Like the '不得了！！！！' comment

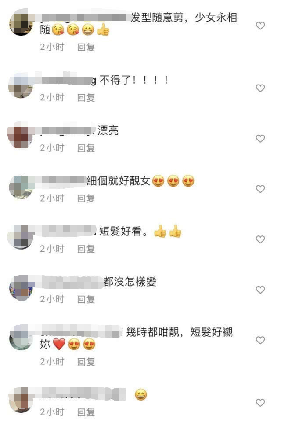tap(260, 88)
